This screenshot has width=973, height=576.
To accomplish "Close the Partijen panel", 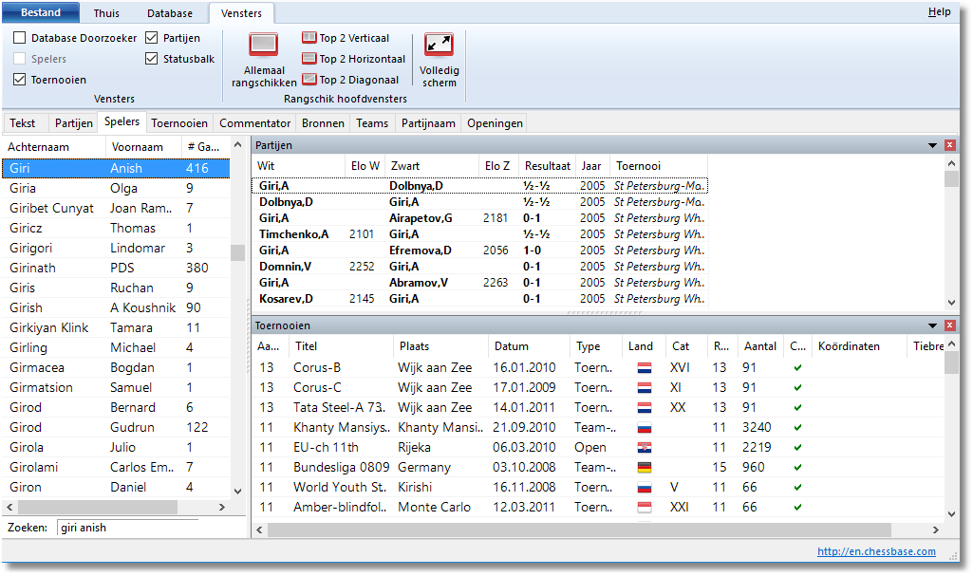I will click(x=950, y=145).
